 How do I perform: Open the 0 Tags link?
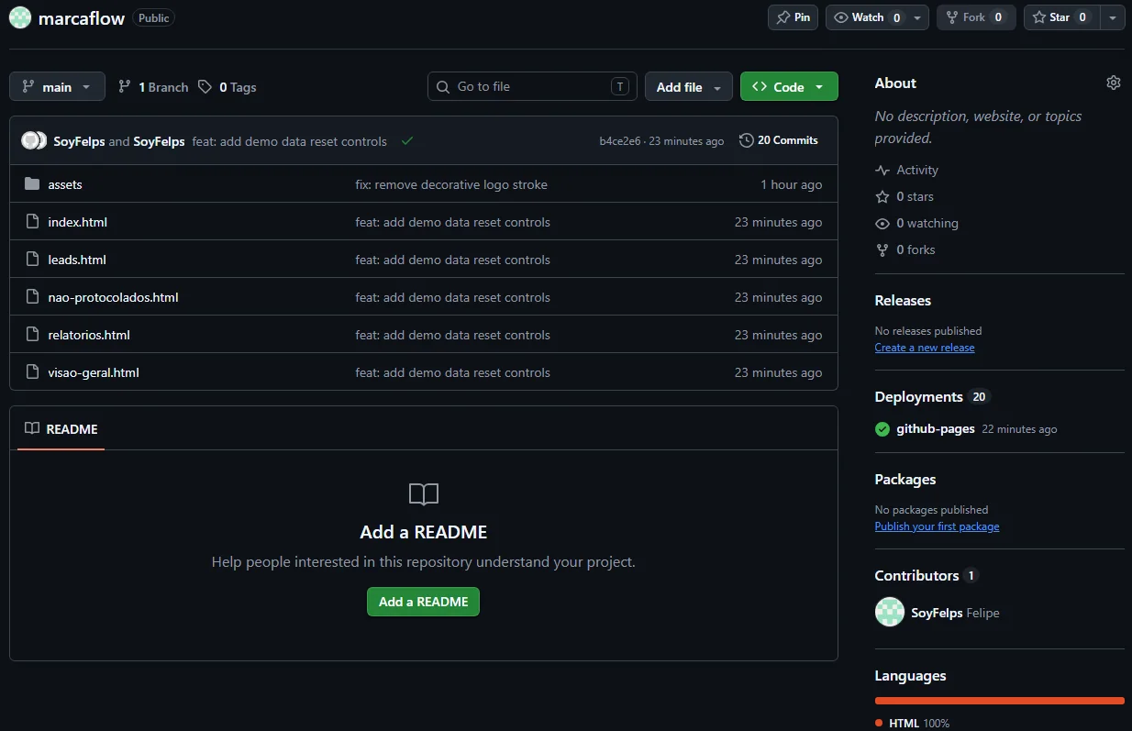228,87
